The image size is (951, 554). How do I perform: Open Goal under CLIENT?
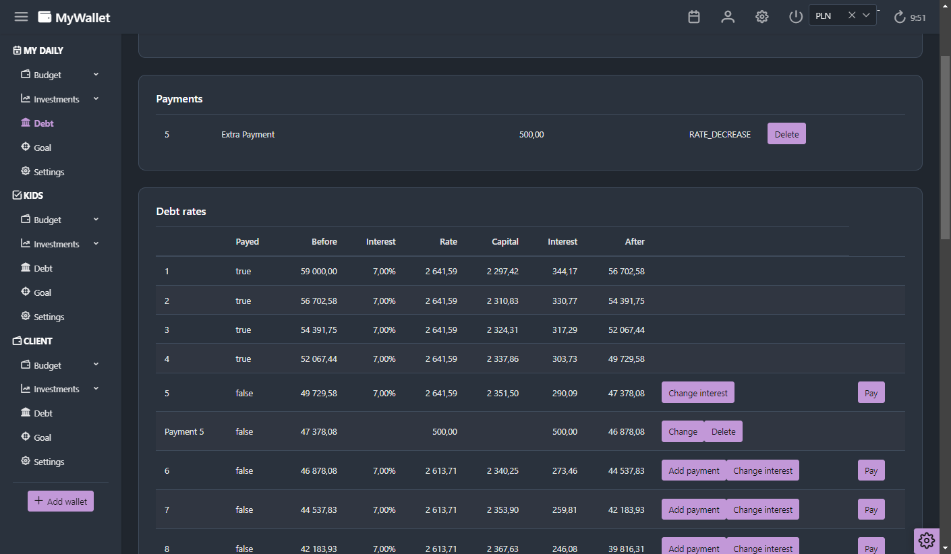[x=36, y=437]
